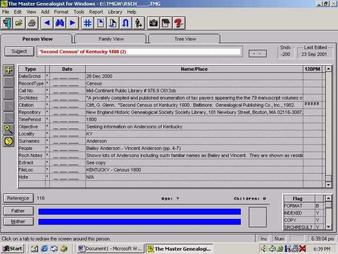Open the Tools menu

[x=79, y=12]
